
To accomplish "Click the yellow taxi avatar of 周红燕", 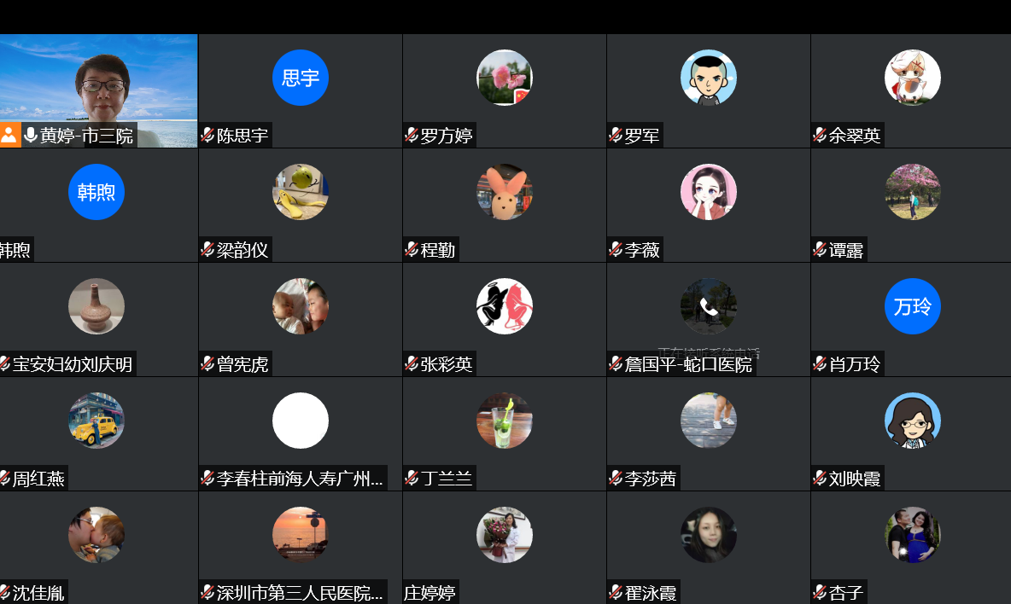I will coord(96,421).
